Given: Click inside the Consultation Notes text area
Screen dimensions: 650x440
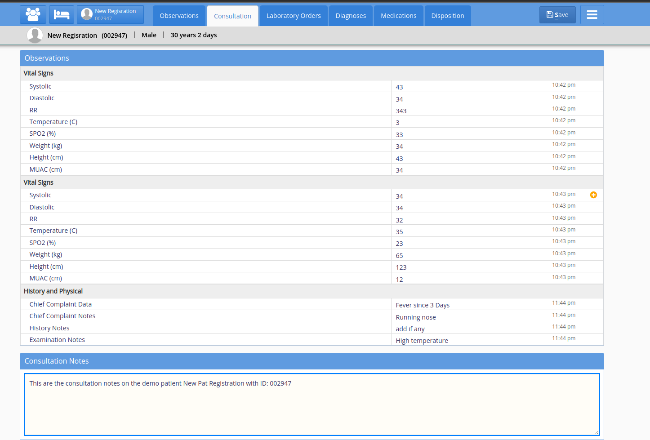Looking at the screenshot, I should point(312,404).
